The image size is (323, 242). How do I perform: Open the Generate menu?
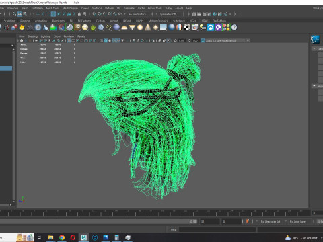point(129,8)
